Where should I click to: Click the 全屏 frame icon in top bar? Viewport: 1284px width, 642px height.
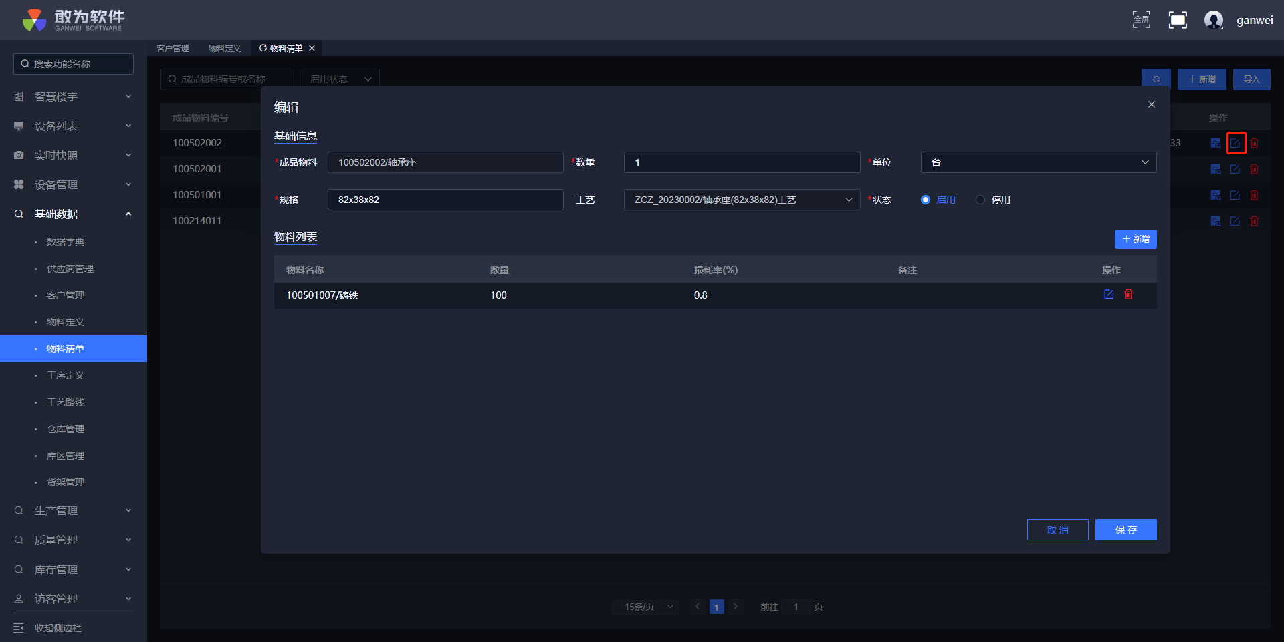(1141, 20)
